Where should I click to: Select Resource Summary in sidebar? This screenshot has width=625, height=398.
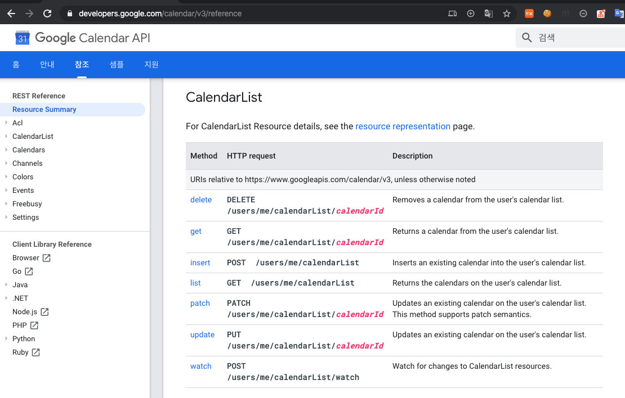73,110
